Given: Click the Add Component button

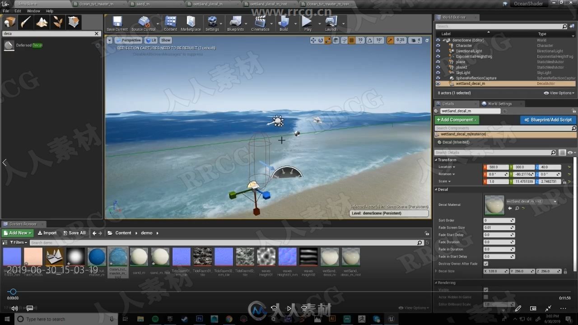Looking at the screenshot, I should 457,120.
